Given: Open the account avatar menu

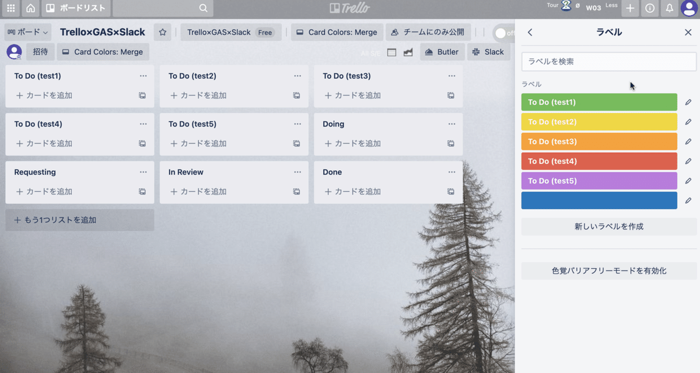Looking at the screenshot, I should tap(689, 8).
